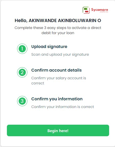The width and height of the screenshot is (115, 147).
Task: Click the number 3 inside third circle
Action: coord(22,101)
